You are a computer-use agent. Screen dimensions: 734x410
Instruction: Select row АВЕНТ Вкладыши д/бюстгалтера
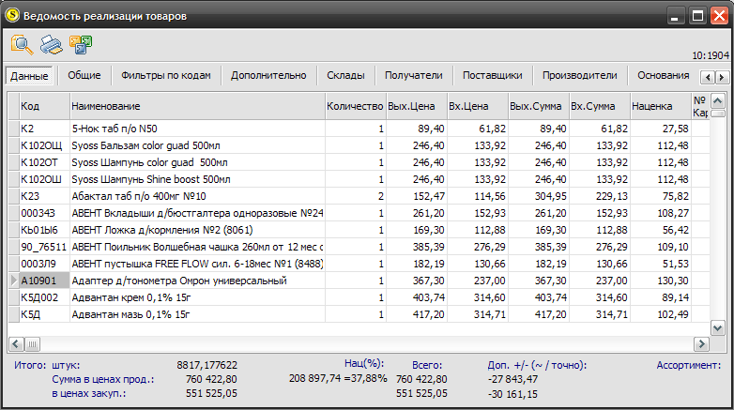point(359,213)
